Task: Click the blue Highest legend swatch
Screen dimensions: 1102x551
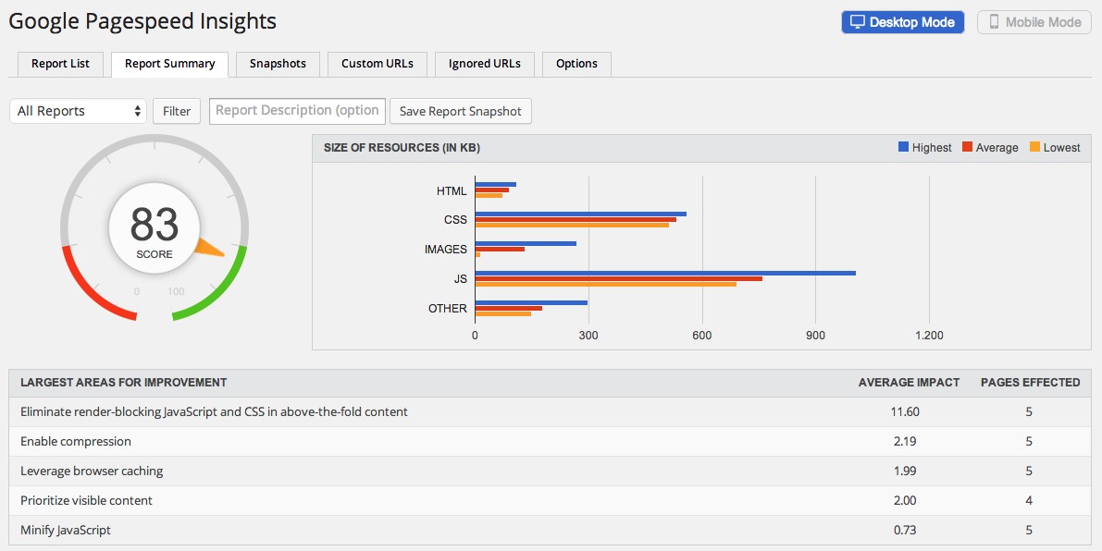Action: (904, 147)
